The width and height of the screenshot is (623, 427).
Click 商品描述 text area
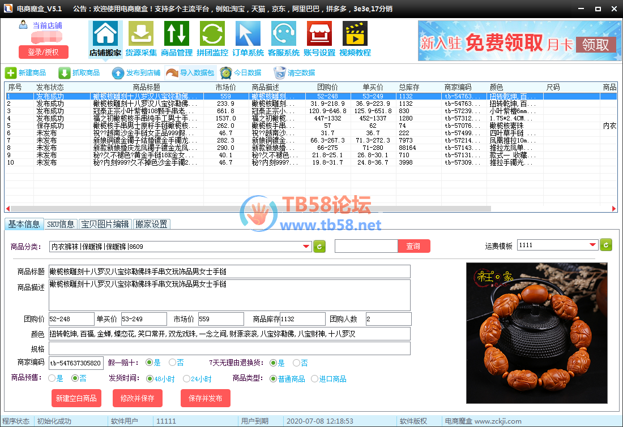229,295
